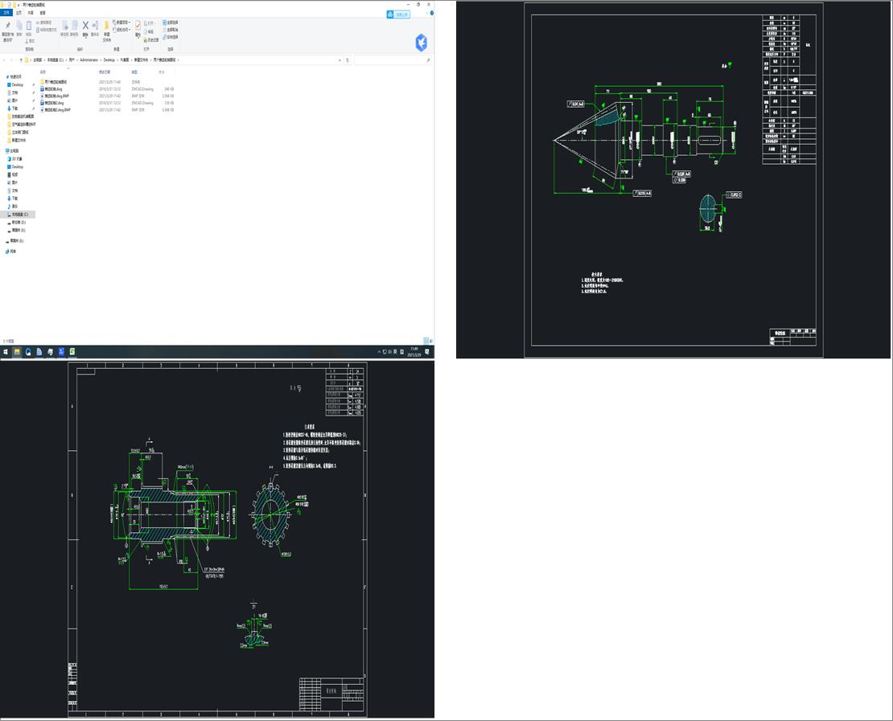This screenshot has height=721, width=893.
Task: Click the Administrator breadcrumb in address bar
Action: click(88, 60)
